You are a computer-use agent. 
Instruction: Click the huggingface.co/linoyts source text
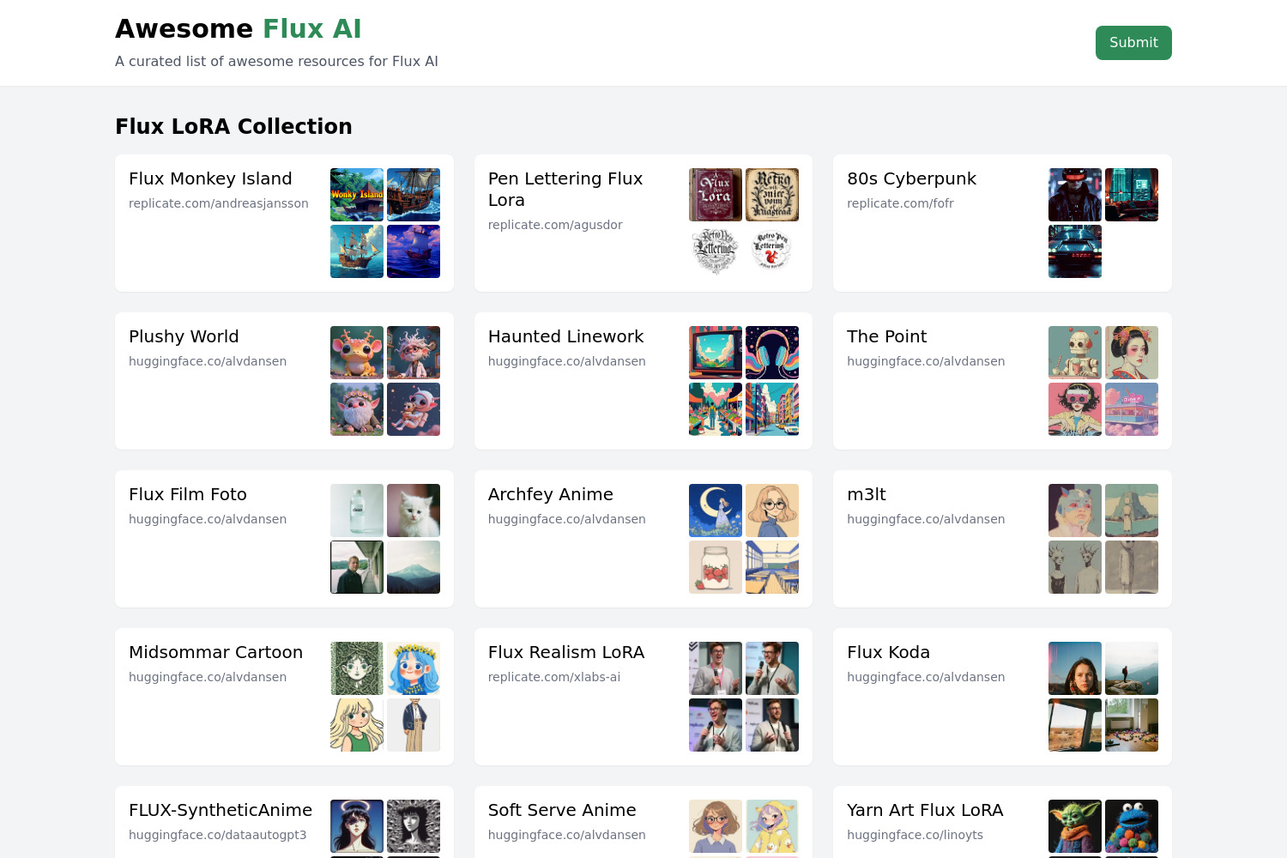pos(915,835)
